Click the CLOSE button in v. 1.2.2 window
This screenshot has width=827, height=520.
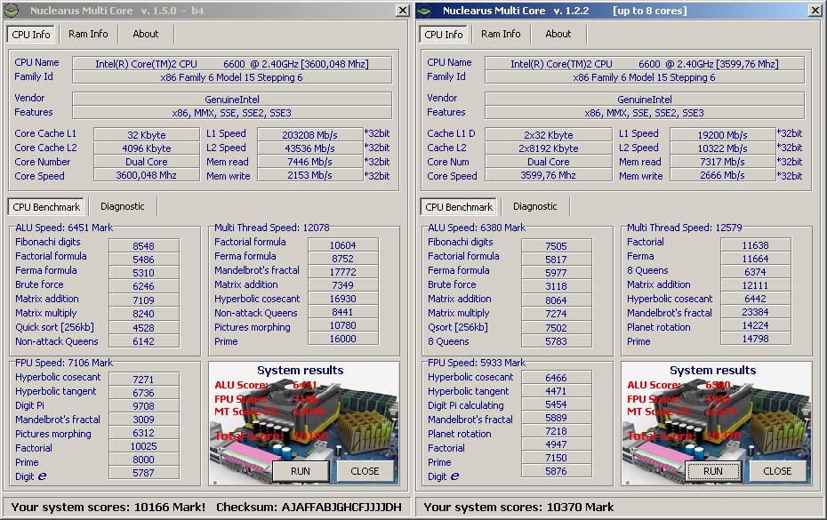pyautogui.click(x=777, y=471)
